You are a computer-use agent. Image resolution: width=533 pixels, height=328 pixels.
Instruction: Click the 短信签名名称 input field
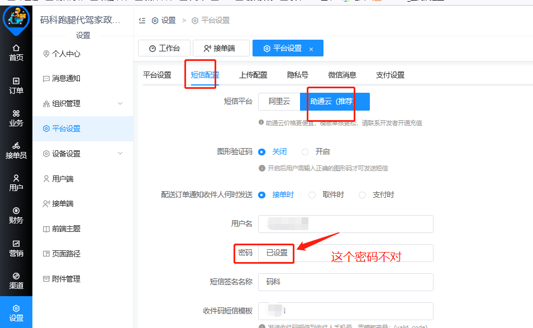[x=346, y=282]
